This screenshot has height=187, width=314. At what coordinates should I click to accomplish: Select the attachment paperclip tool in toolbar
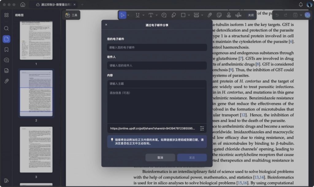(x=209, y=15)
